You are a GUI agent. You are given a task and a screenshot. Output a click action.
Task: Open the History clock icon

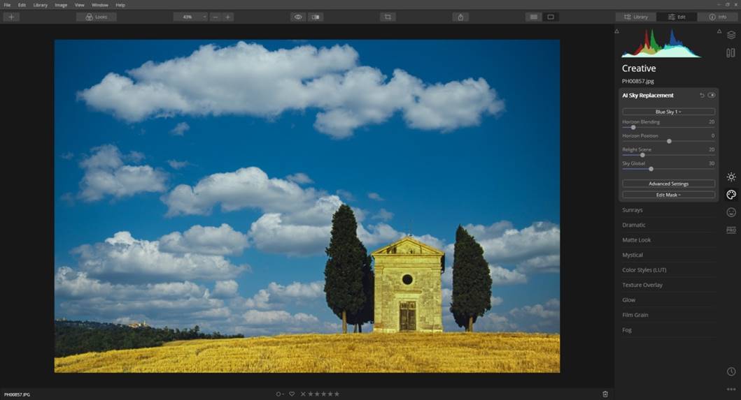731,371
